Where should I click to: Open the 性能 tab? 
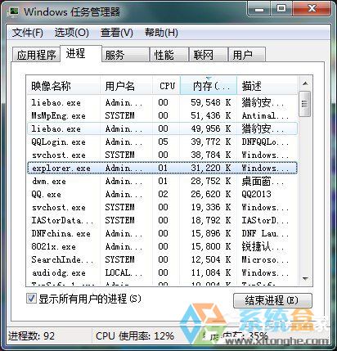[169, 55]
